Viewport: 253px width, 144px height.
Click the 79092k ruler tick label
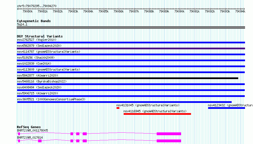[210, 11]
